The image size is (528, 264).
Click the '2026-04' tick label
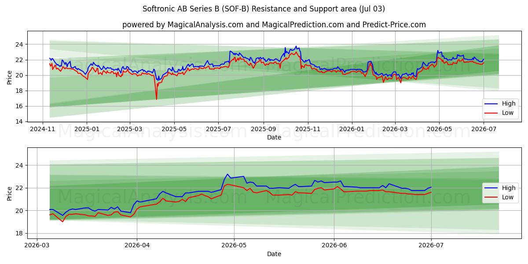click(x=137, y=246)
